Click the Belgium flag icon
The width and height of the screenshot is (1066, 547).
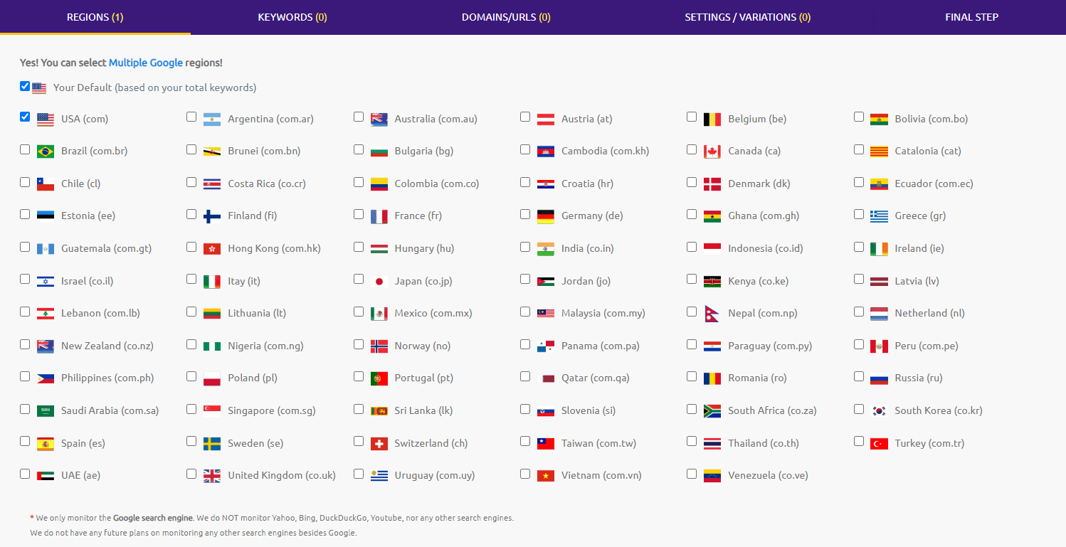712,120
